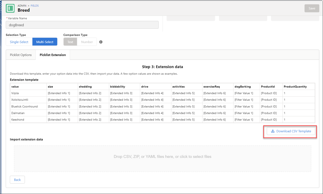This screenshot has width=323, height=194.
Task: Click the Extension template label
Action: coord(24,80)
